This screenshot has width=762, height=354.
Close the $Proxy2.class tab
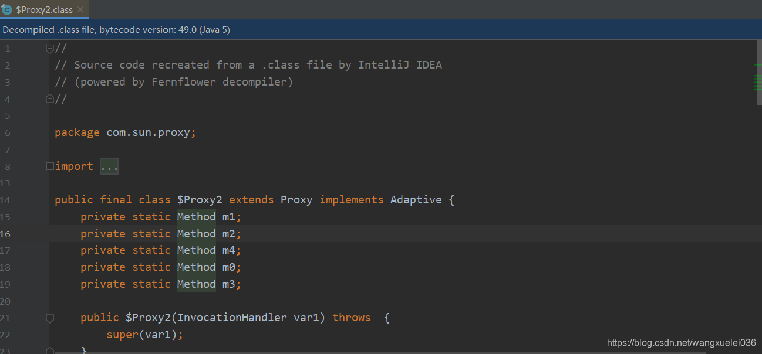(80, 9)
